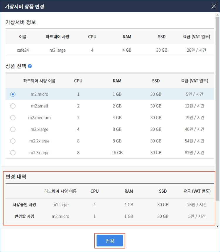
Task: Choose the m2.3xlarge radio option
Action: tap(13, 153)
